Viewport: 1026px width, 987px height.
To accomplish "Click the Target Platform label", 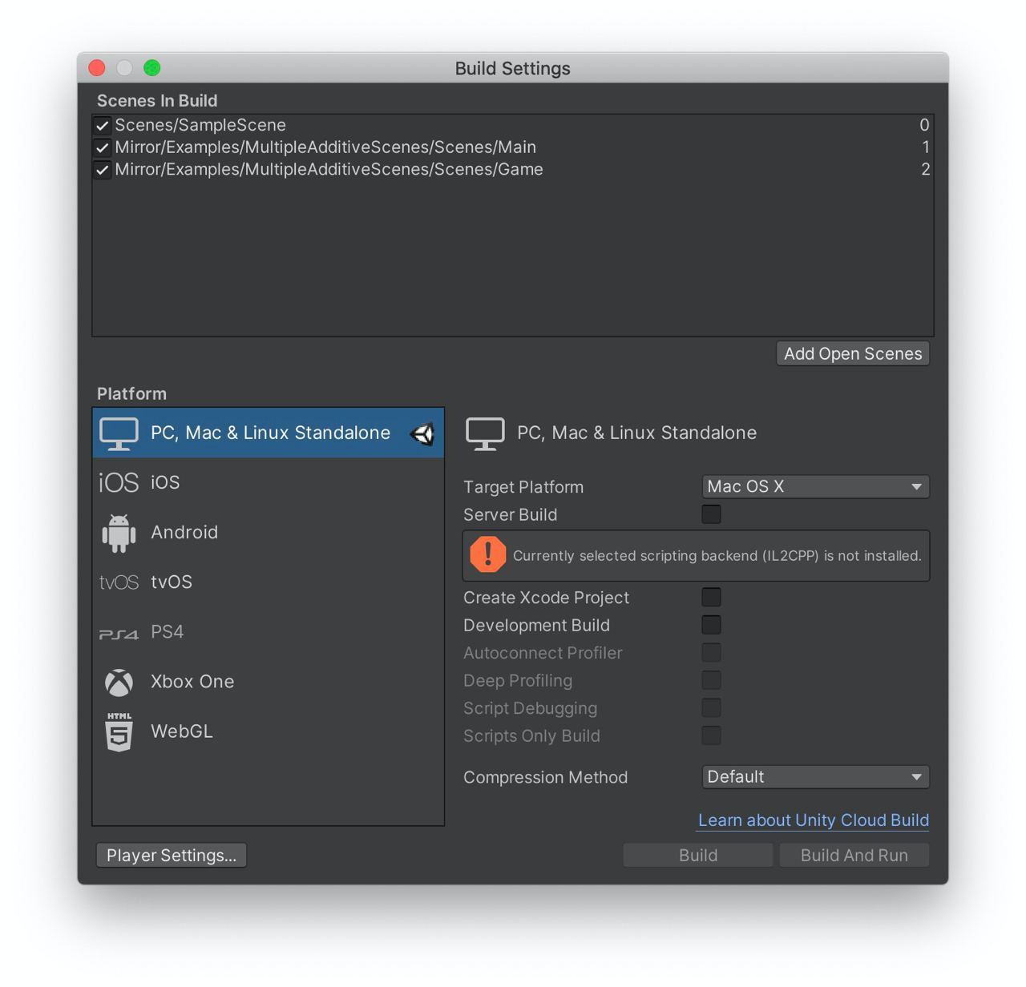I will tap(523, 487).
